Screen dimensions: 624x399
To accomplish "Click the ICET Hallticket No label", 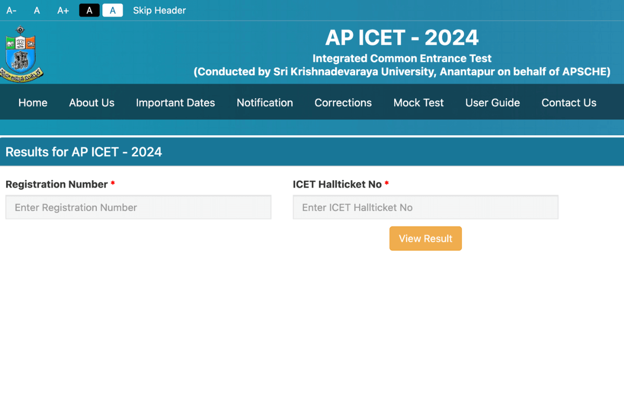I will click(x=337, y=184).
